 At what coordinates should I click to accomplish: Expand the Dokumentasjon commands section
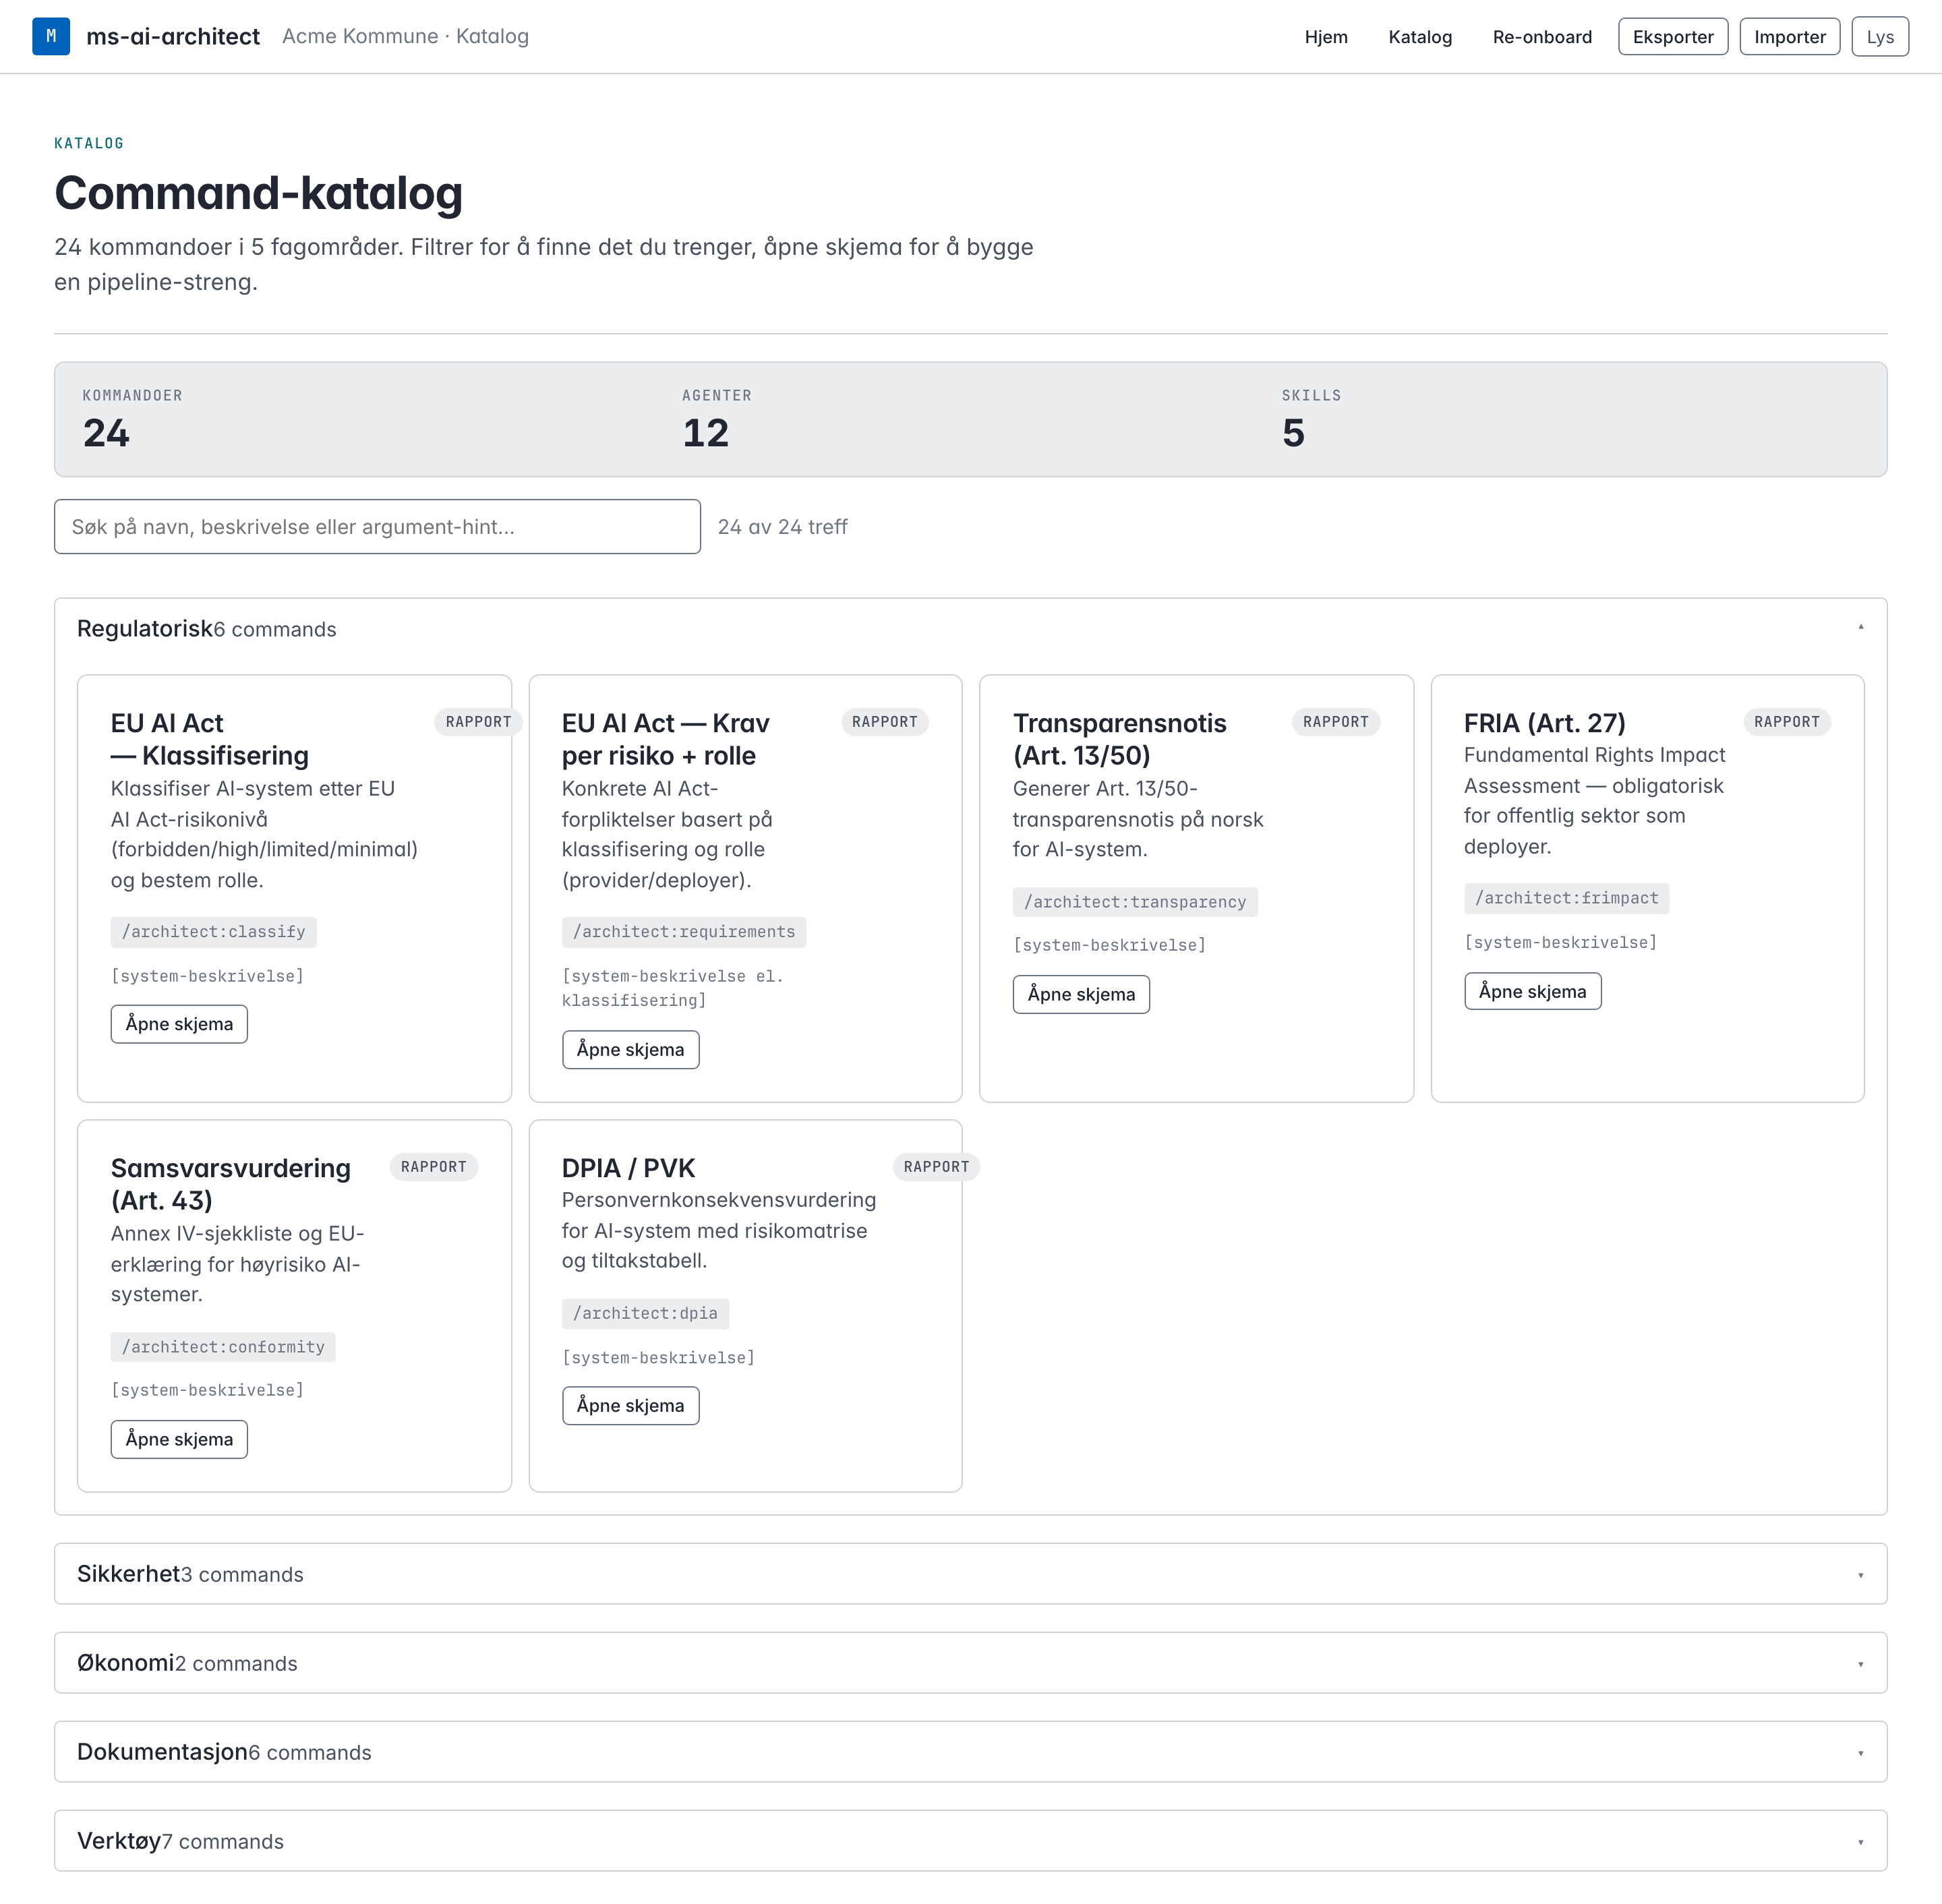click(970, 1751)
